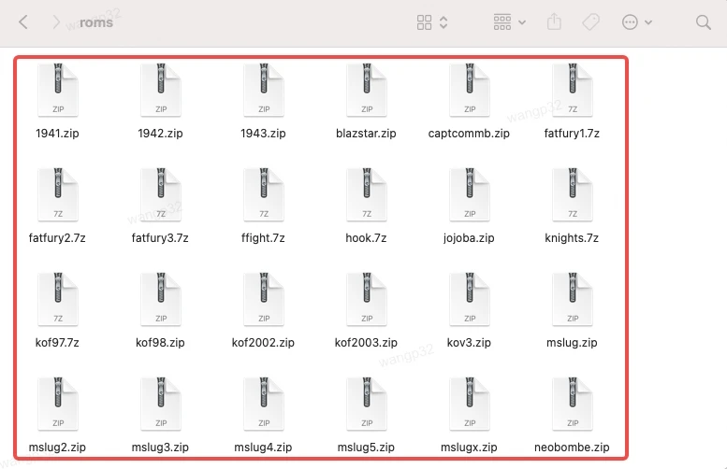The height and width of the screenshot is (469, 727).
Task: Select the kof98.zip archive icon
Action: [161, 299]
